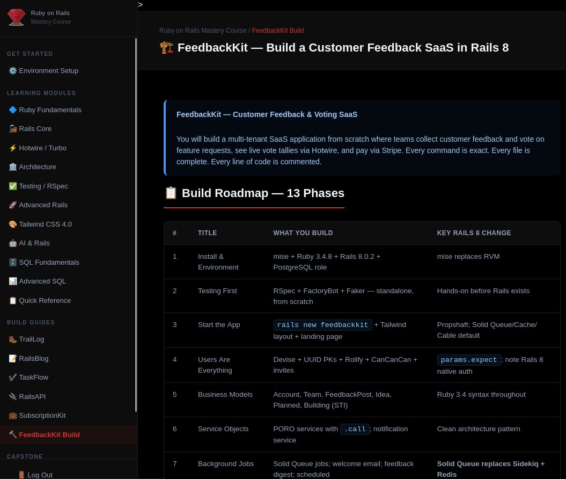Open the RailsBlog build guide
The height and width of the screenshot is (479, 566).
69,358
